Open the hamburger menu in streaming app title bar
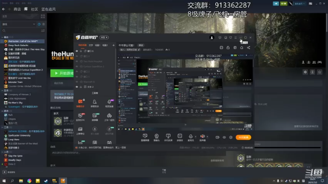 pos(236,37)
